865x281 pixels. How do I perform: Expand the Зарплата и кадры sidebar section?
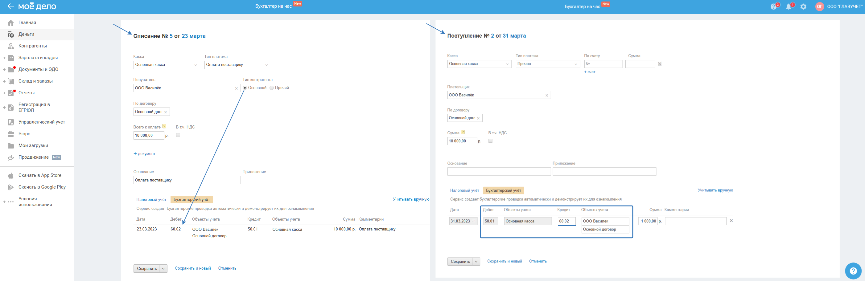(4, 58)
